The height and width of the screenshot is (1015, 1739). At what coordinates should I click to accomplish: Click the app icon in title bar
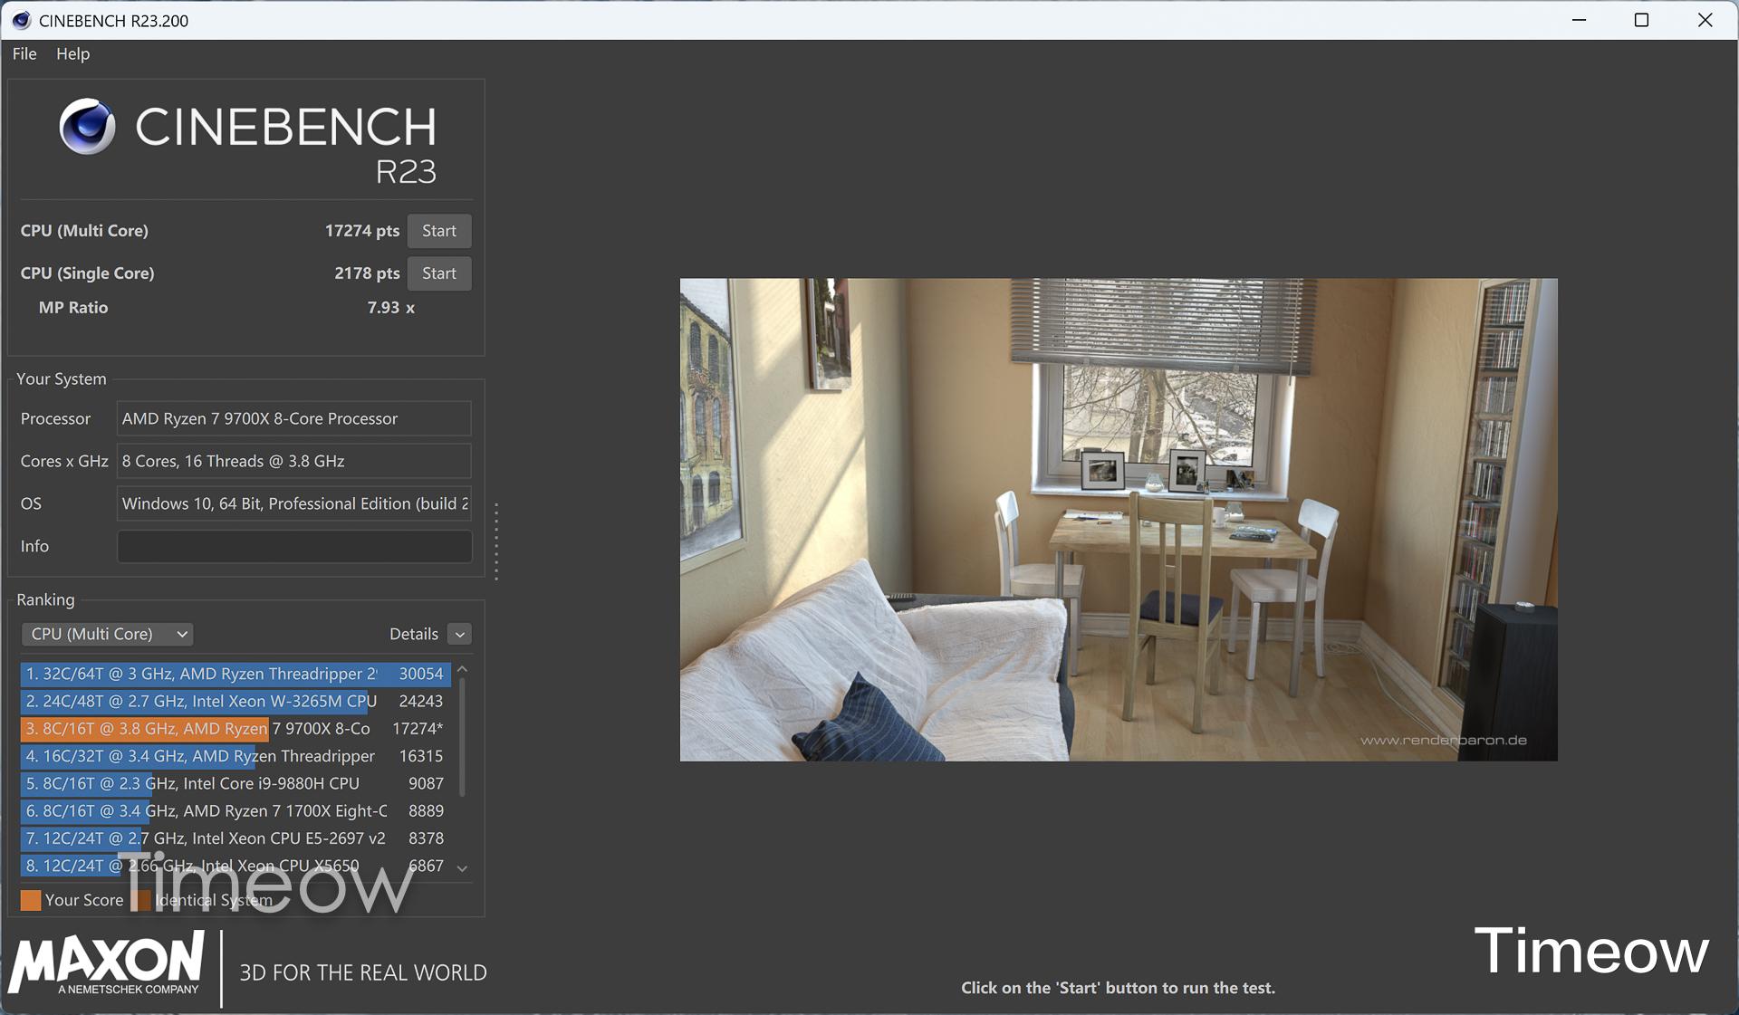21,20
